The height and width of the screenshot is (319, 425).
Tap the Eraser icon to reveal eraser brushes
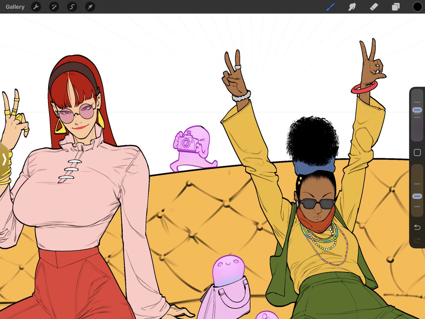pyautogui.click(x=374, y=7)
